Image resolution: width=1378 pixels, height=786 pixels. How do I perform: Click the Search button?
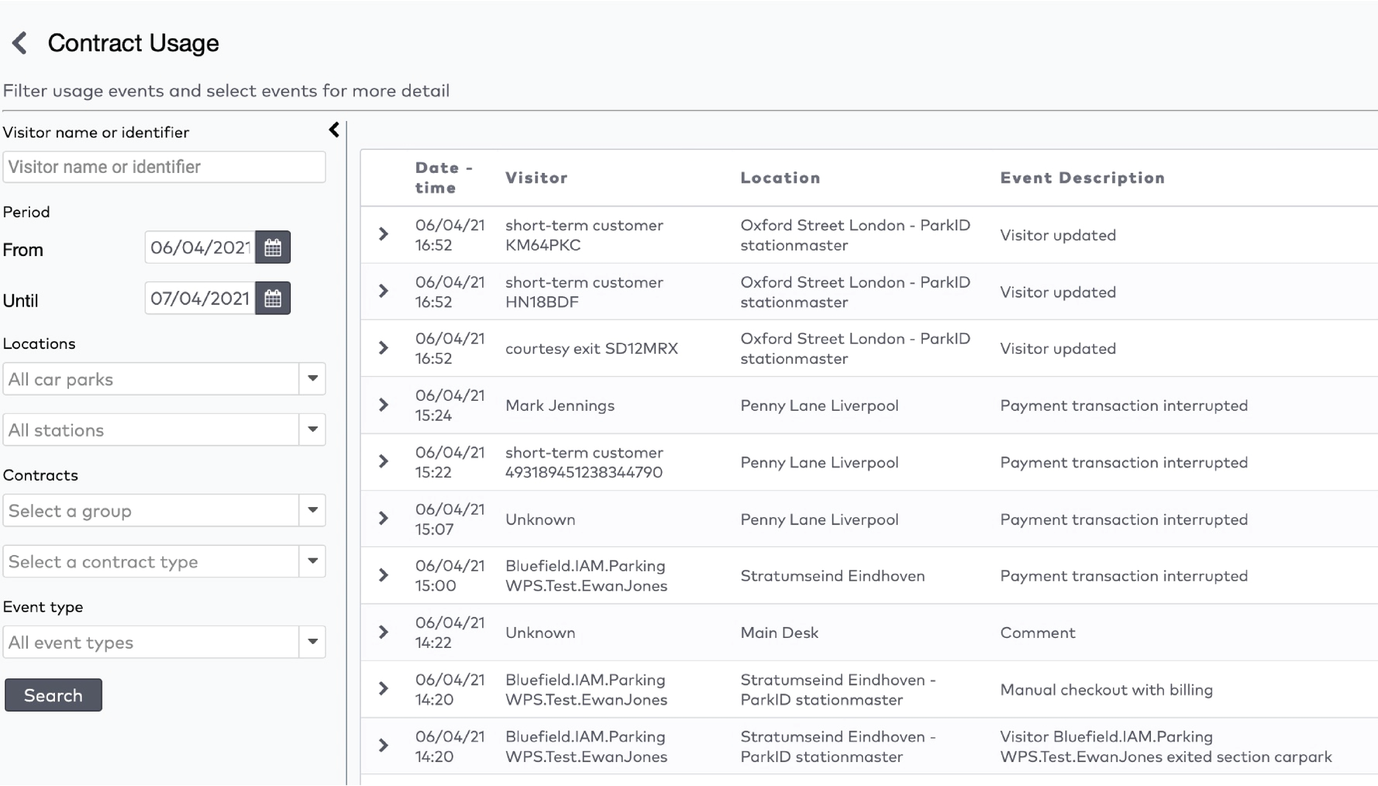53,695
